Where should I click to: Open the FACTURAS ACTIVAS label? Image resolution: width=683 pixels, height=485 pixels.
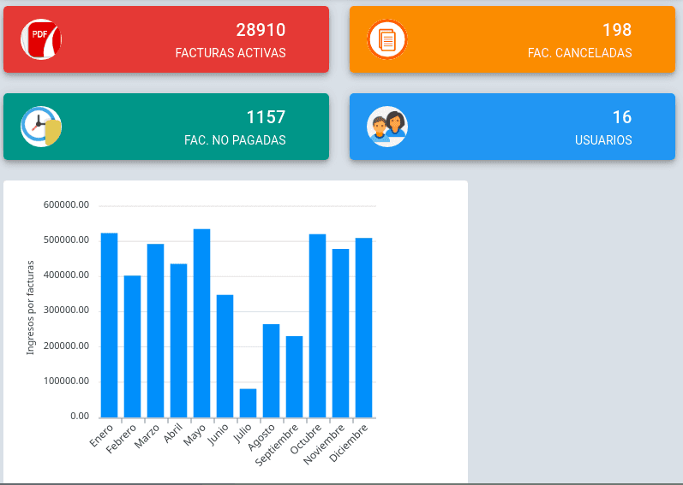(231, 52)
